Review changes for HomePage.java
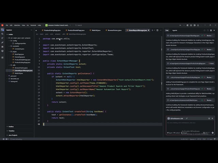Screen dimensions: 218x163 [x=209, y=50]
